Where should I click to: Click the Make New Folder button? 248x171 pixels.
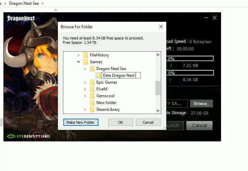pos(81,122)
